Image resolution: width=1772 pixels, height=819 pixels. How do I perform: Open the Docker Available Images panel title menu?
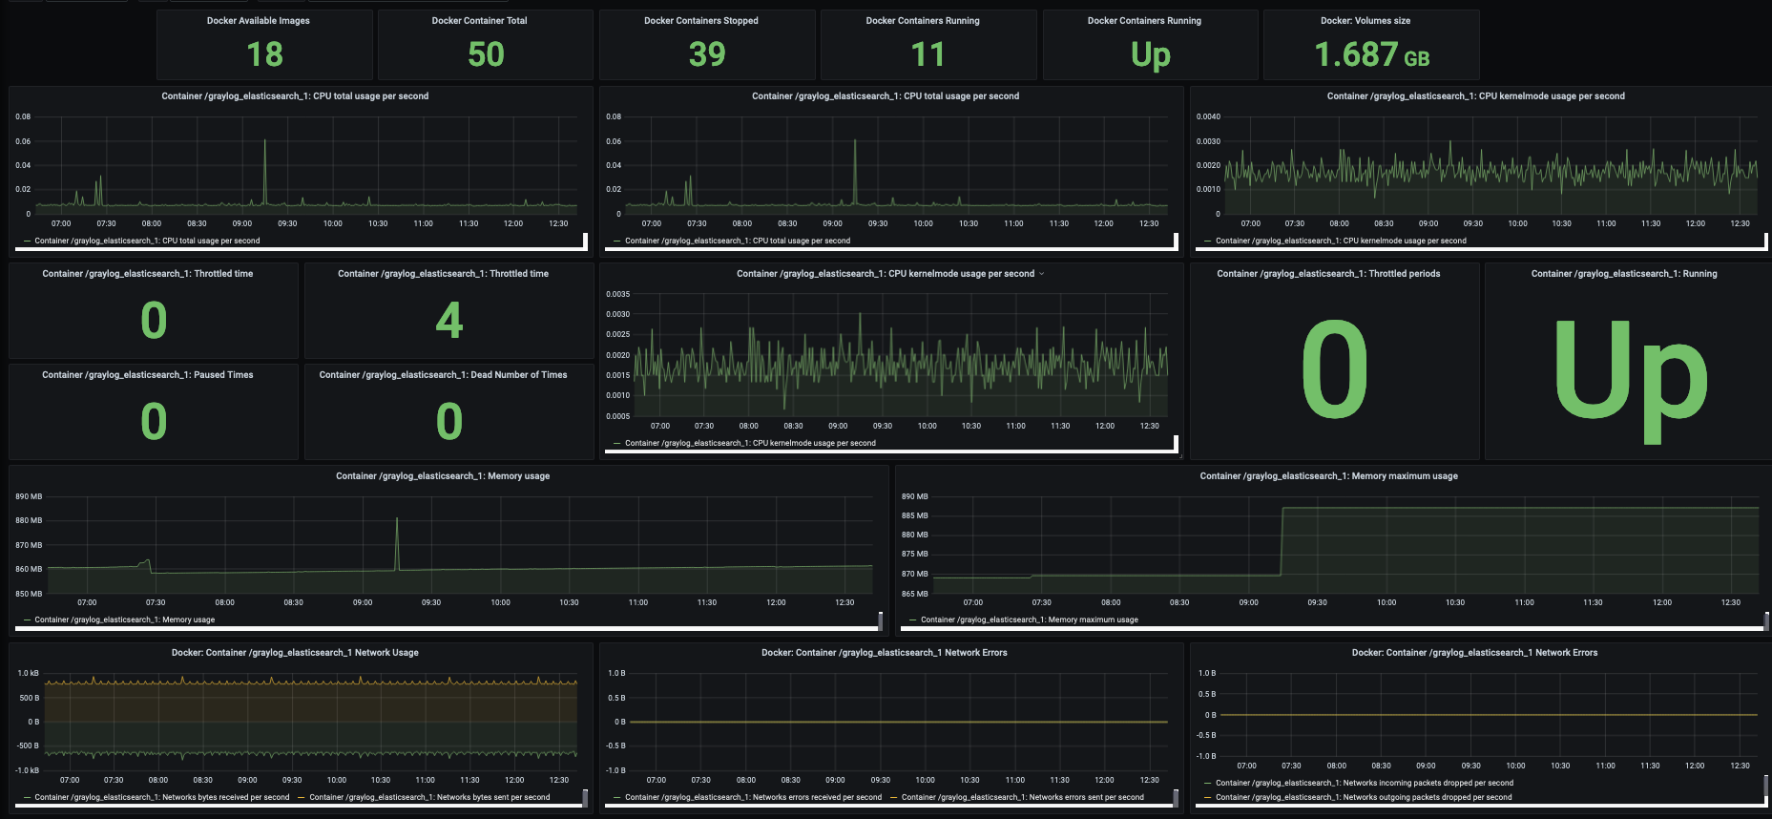click(x=258, y=20)
